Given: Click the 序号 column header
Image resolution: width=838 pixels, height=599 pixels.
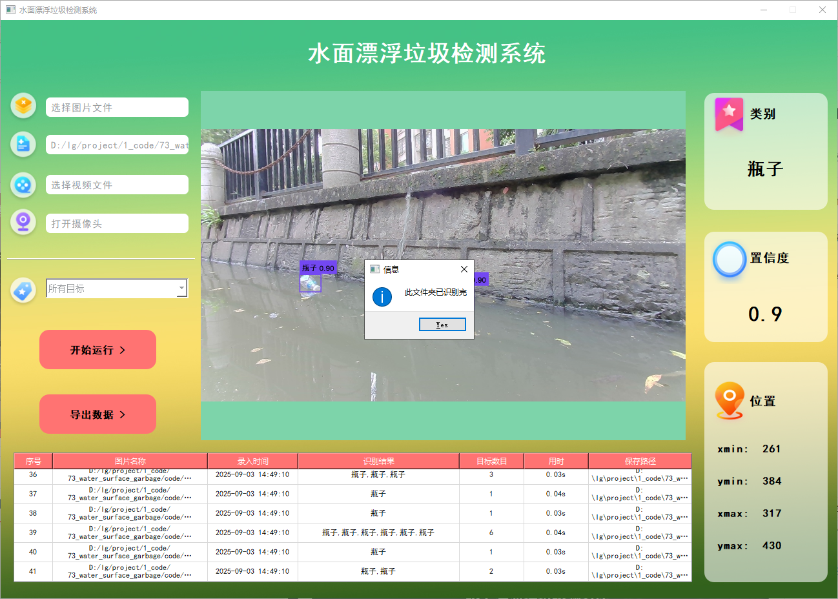Looking at the screenshot, I should tap(34, 461).
